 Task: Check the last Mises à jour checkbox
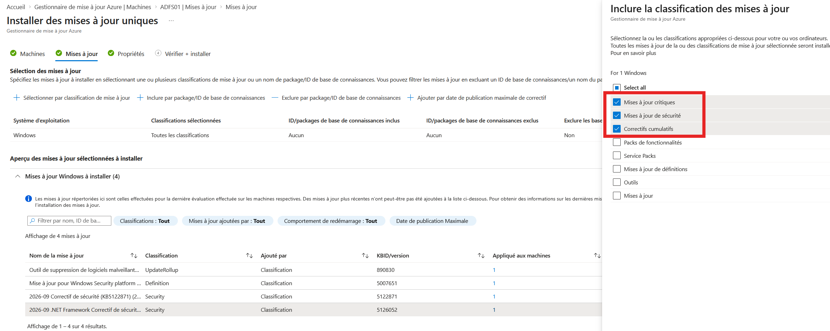point(617,196)
